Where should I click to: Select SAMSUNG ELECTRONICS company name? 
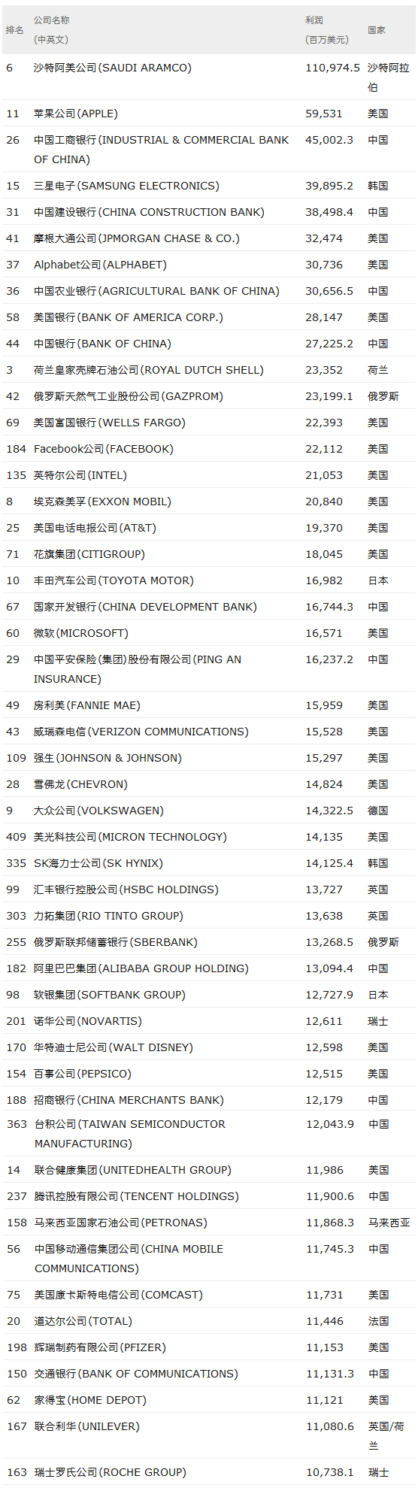pos(127,186)
